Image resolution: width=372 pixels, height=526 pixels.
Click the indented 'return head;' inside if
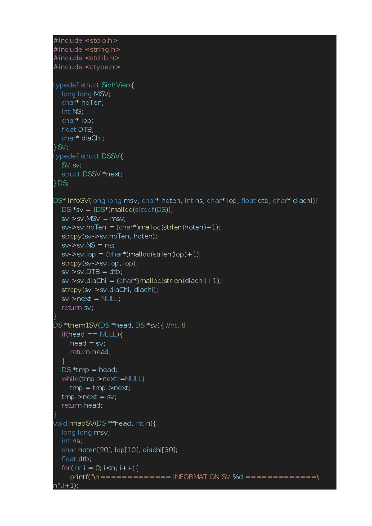point(90,352)
